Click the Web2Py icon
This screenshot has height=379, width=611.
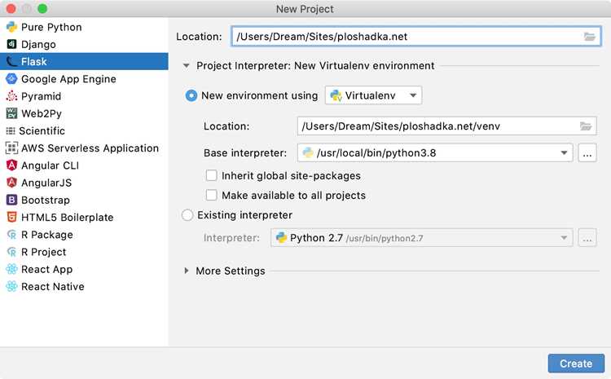(x=11, y=113)
